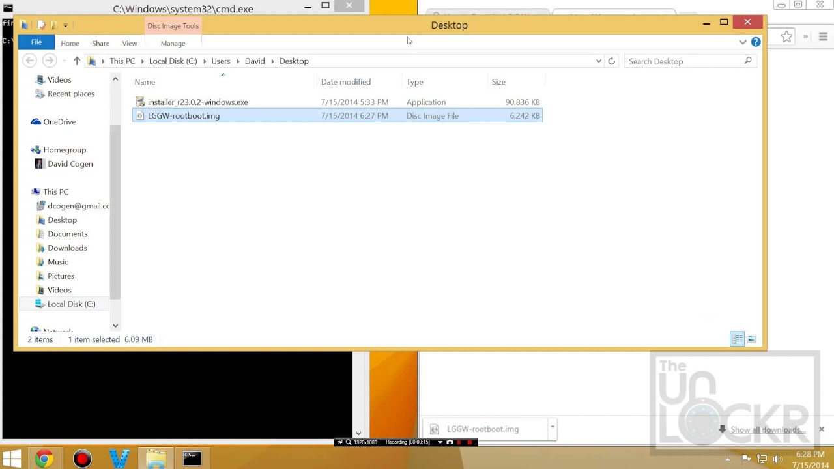Open the Manage tab under Disc Image Tools
834x469 pixels.
(x=173, y=43)
